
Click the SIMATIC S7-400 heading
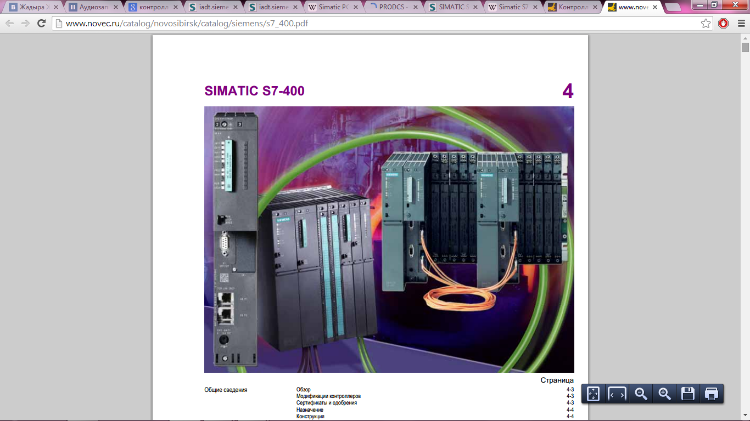254,91
